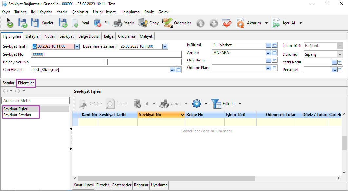This screenshot has height=191, width=348.
Task: Click the Aktarım transfer icon
Action: [241, 23]
